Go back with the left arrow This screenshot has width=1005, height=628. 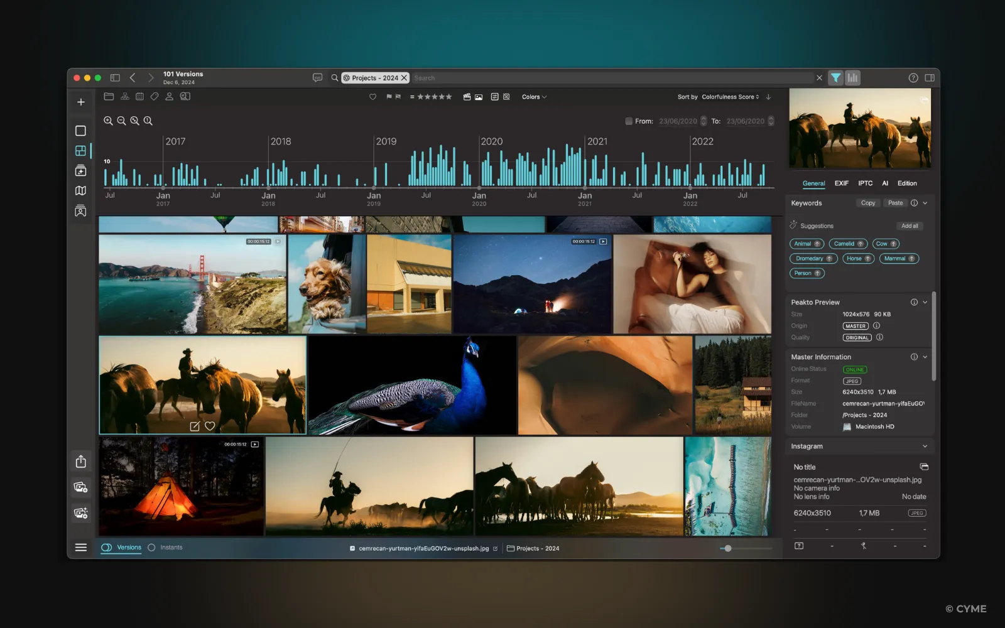(133, 78)
